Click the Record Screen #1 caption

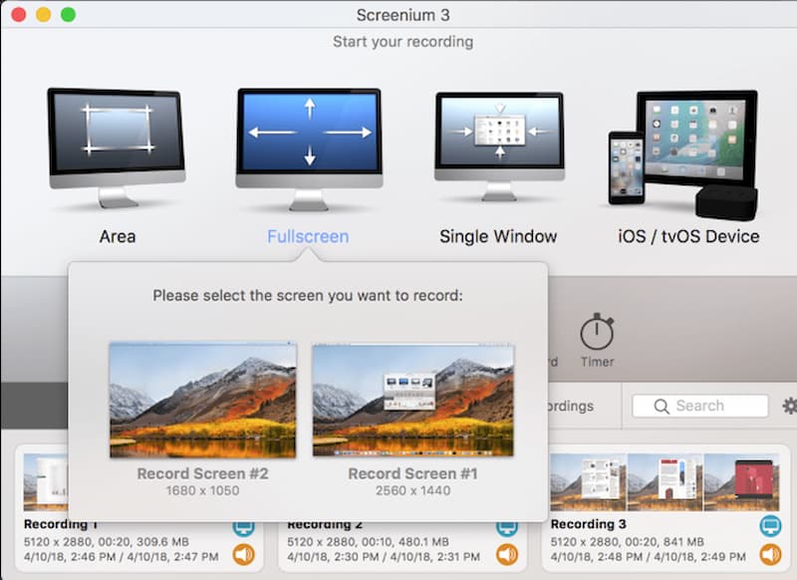(x=412, y=473)
